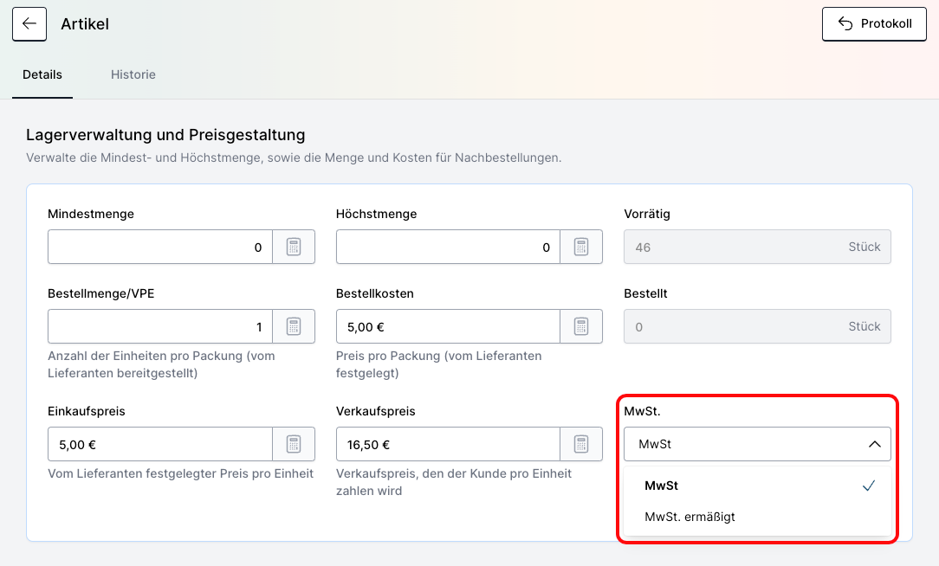Image resolution: width=939 pixels, height=566 pixels.
Task: Open calculator for Bestellmenge/VPE field
Action: coord(294,326)
